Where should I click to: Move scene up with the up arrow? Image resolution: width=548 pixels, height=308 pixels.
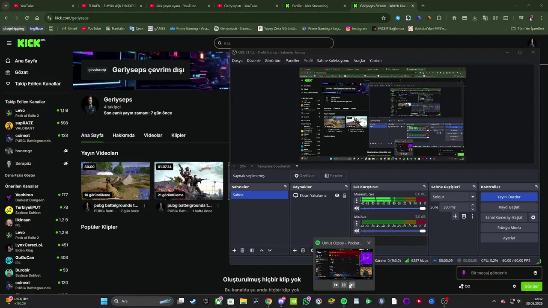tap(262, 250)
